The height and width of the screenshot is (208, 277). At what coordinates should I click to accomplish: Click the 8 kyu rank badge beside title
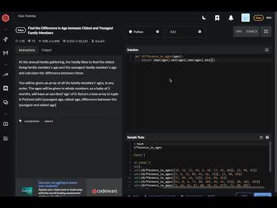point(21,30)
